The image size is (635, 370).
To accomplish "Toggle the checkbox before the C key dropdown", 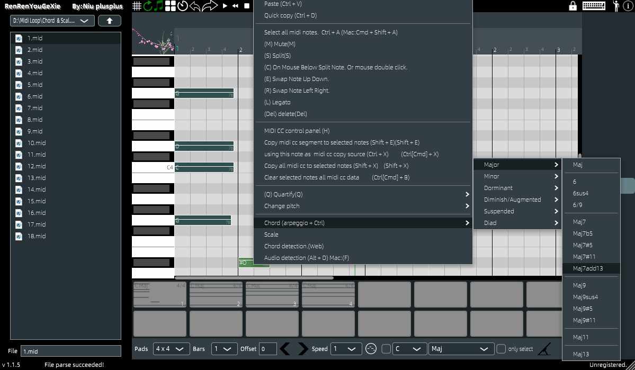I will click(386, 349).
